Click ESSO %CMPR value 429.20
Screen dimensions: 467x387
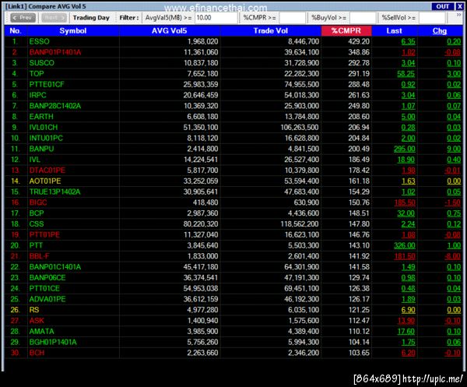tap(359, 41)
